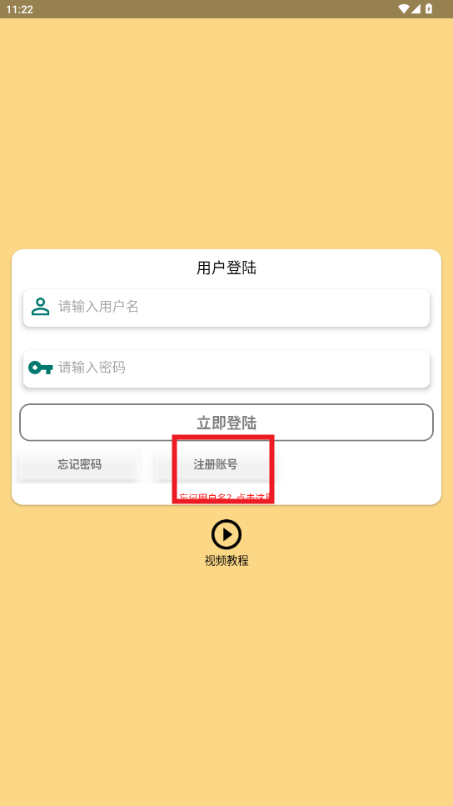Open the 视频教程 text label
Image resolution: width=453 pixels, height=806 pixels.
coord(226,560)
